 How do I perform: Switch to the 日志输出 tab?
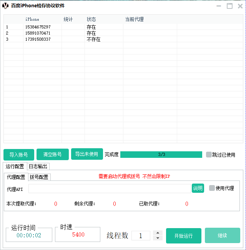(38, 166)
